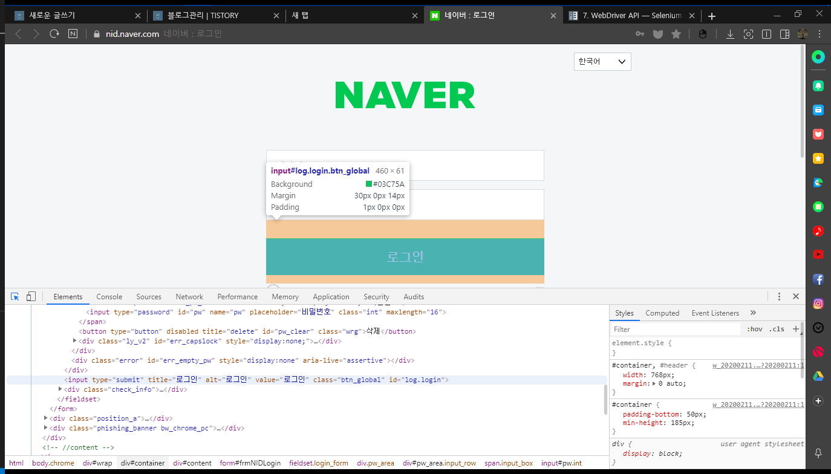The height and width of the screenshot is (474, 831).
Task: Switch to the Performance tab
Action: coord(238,297)
